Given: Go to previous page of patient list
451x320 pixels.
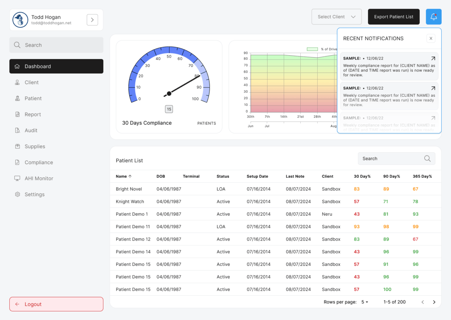Looking at the screenshot, I should [x=423, y=302].
